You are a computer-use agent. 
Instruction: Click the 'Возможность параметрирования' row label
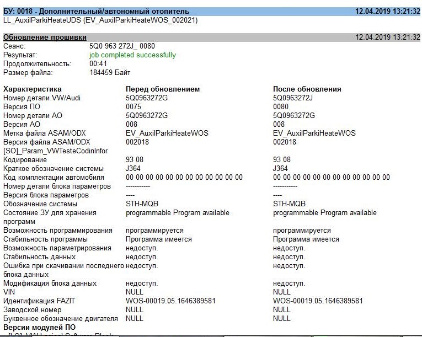coord(57,248)
